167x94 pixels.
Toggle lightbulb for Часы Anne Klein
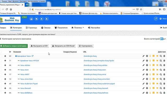click(150, 79)
